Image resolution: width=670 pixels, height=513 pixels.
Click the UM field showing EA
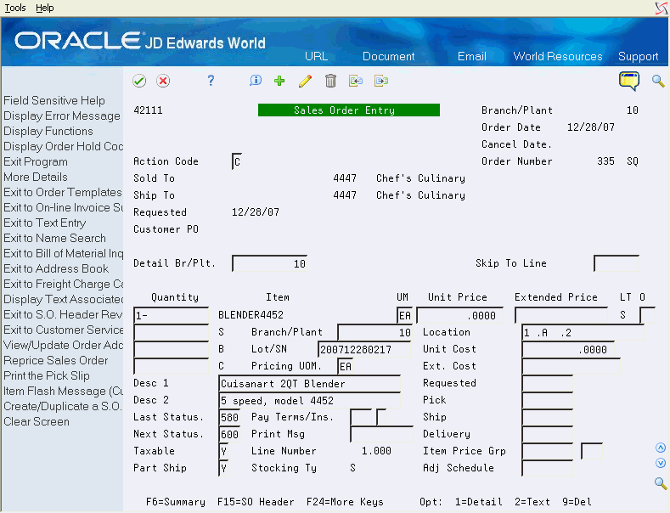click(404, 315)
